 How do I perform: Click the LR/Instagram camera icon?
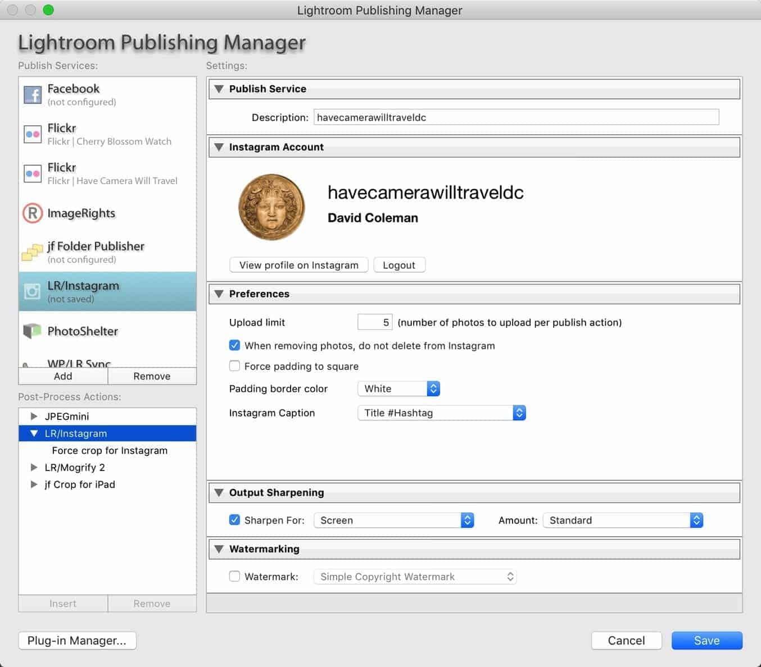click(x=33, y=291)
